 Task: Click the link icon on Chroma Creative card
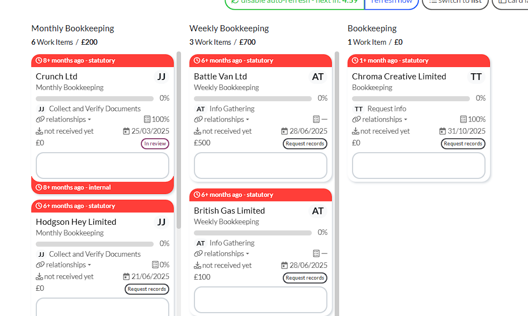356,119
